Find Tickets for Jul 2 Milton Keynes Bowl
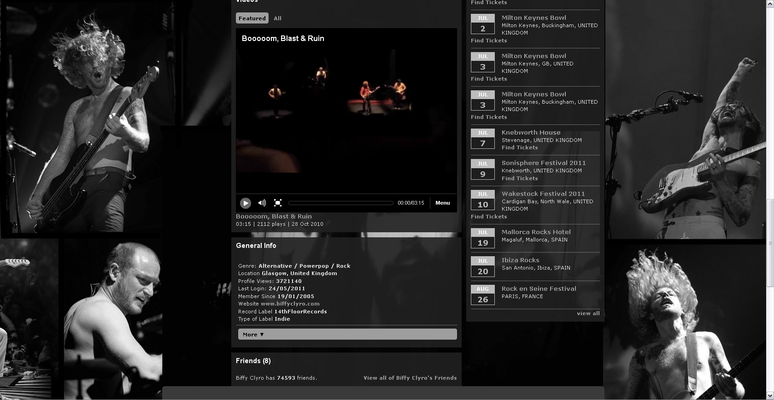 (x=489, y=41)
